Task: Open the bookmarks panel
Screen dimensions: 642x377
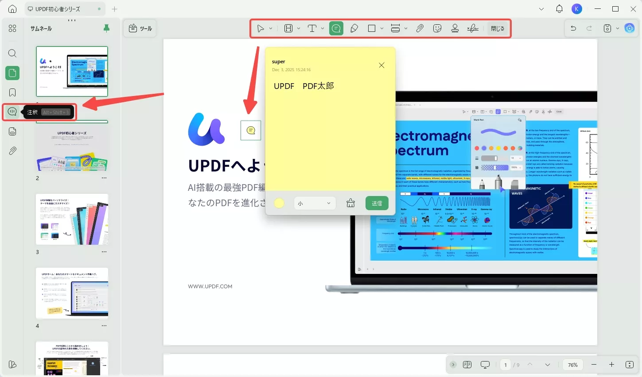Action: coord(12,92)
